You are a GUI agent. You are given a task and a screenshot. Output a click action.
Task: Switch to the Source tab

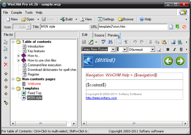point(99,35)
